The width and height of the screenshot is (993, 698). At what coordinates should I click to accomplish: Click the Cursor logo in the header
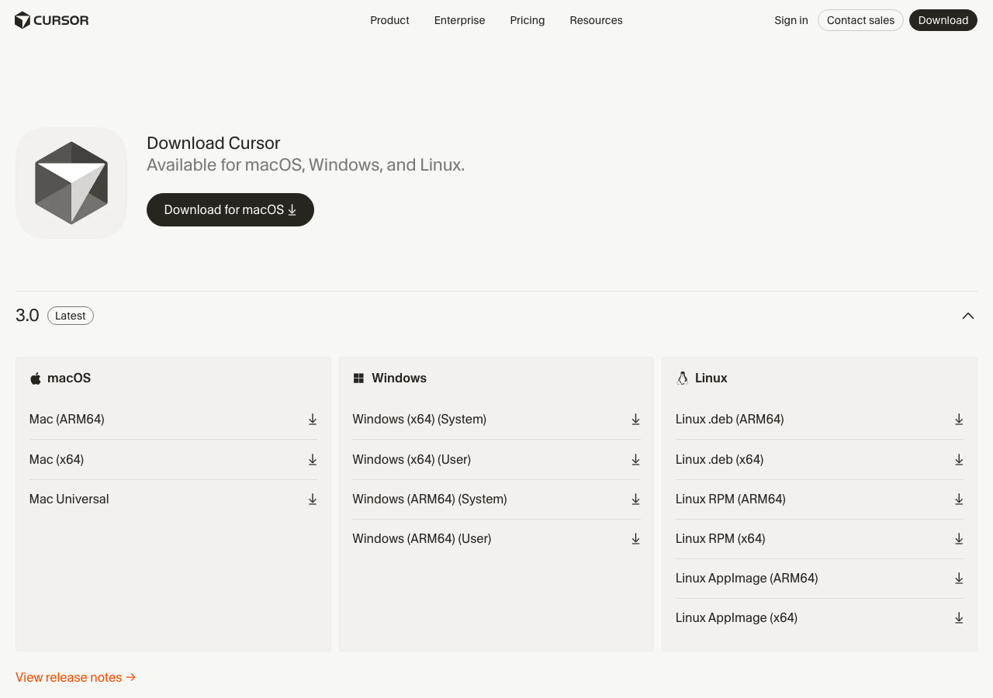(52, 20)
